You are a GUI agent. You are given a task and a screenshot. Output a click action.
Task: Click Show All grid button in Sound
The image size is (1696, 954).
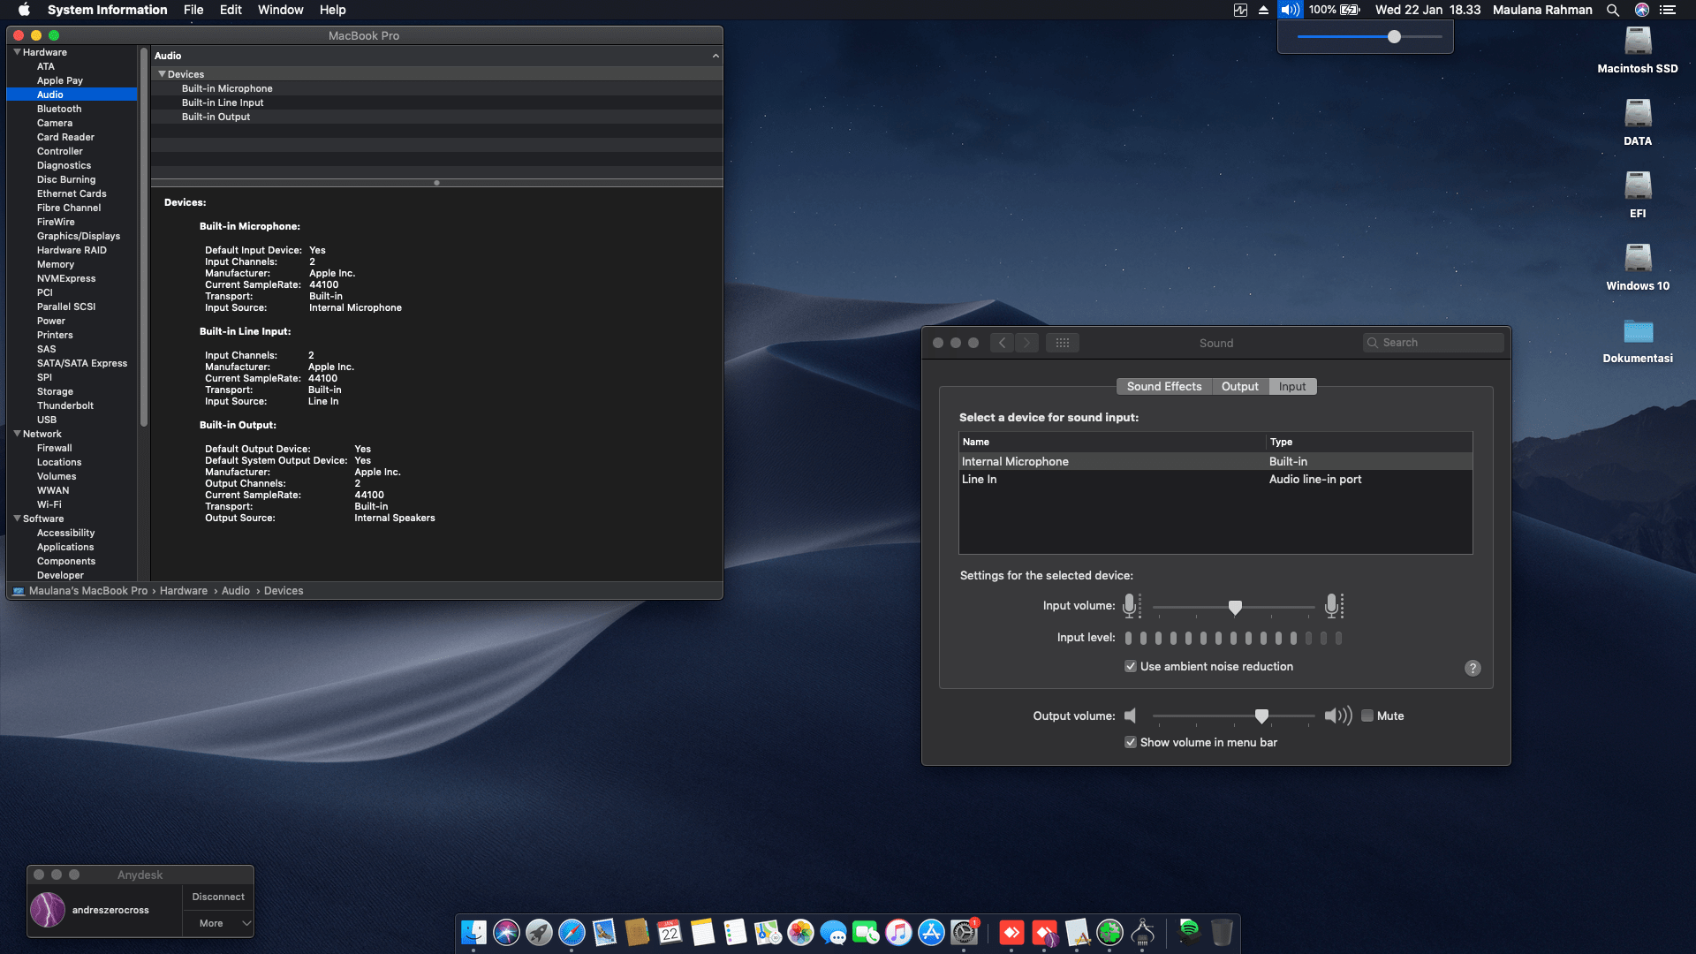1063,343
